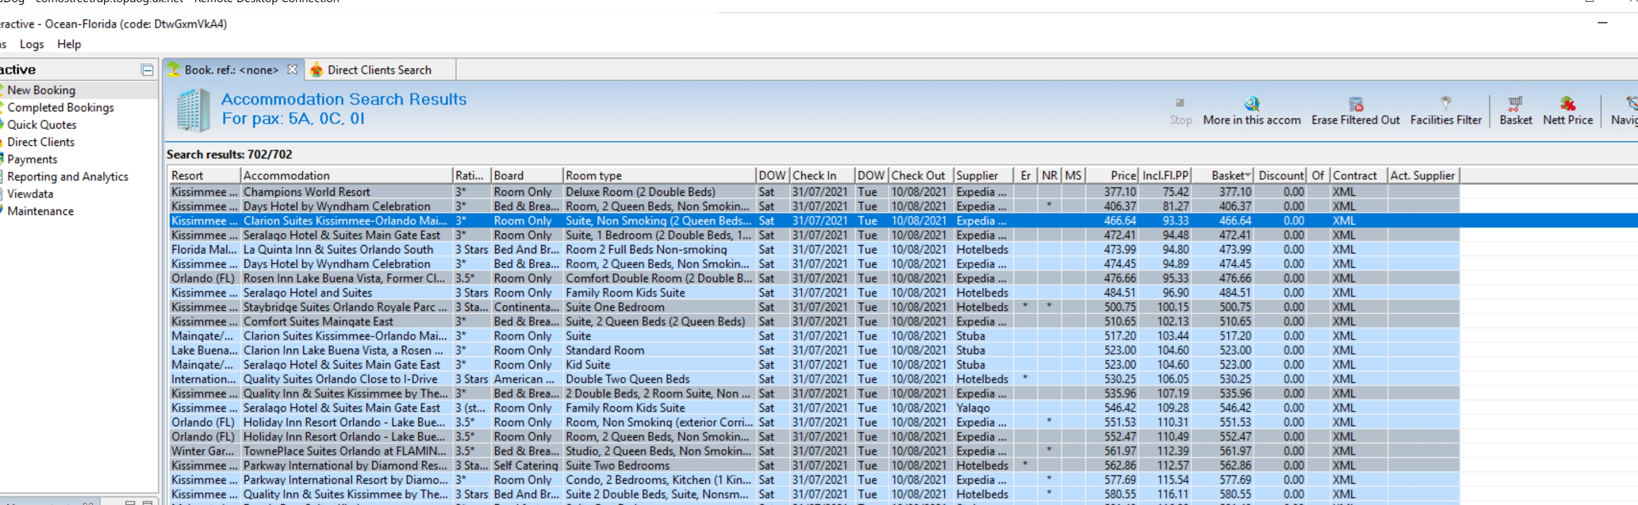This screenshot has height=505, width=1638.
Task: Open the Logs menu
Action: pyautogui.click(x=32, y=44)
